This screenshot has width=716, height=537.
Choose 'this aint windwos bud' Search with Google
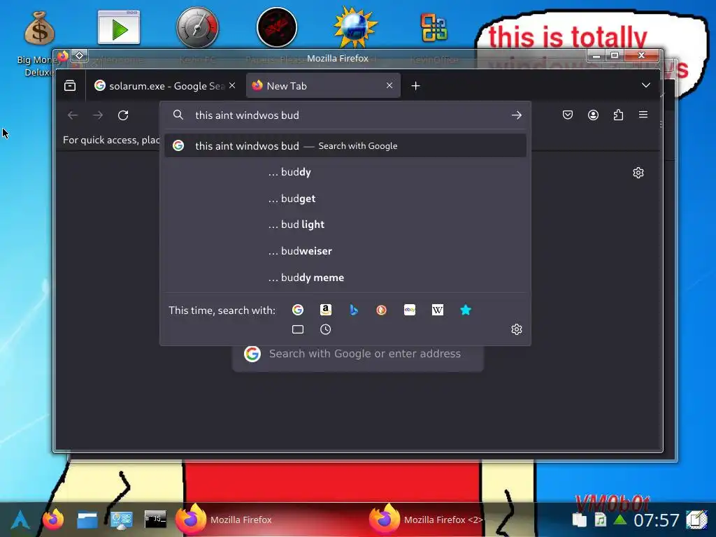coord(345,145)
